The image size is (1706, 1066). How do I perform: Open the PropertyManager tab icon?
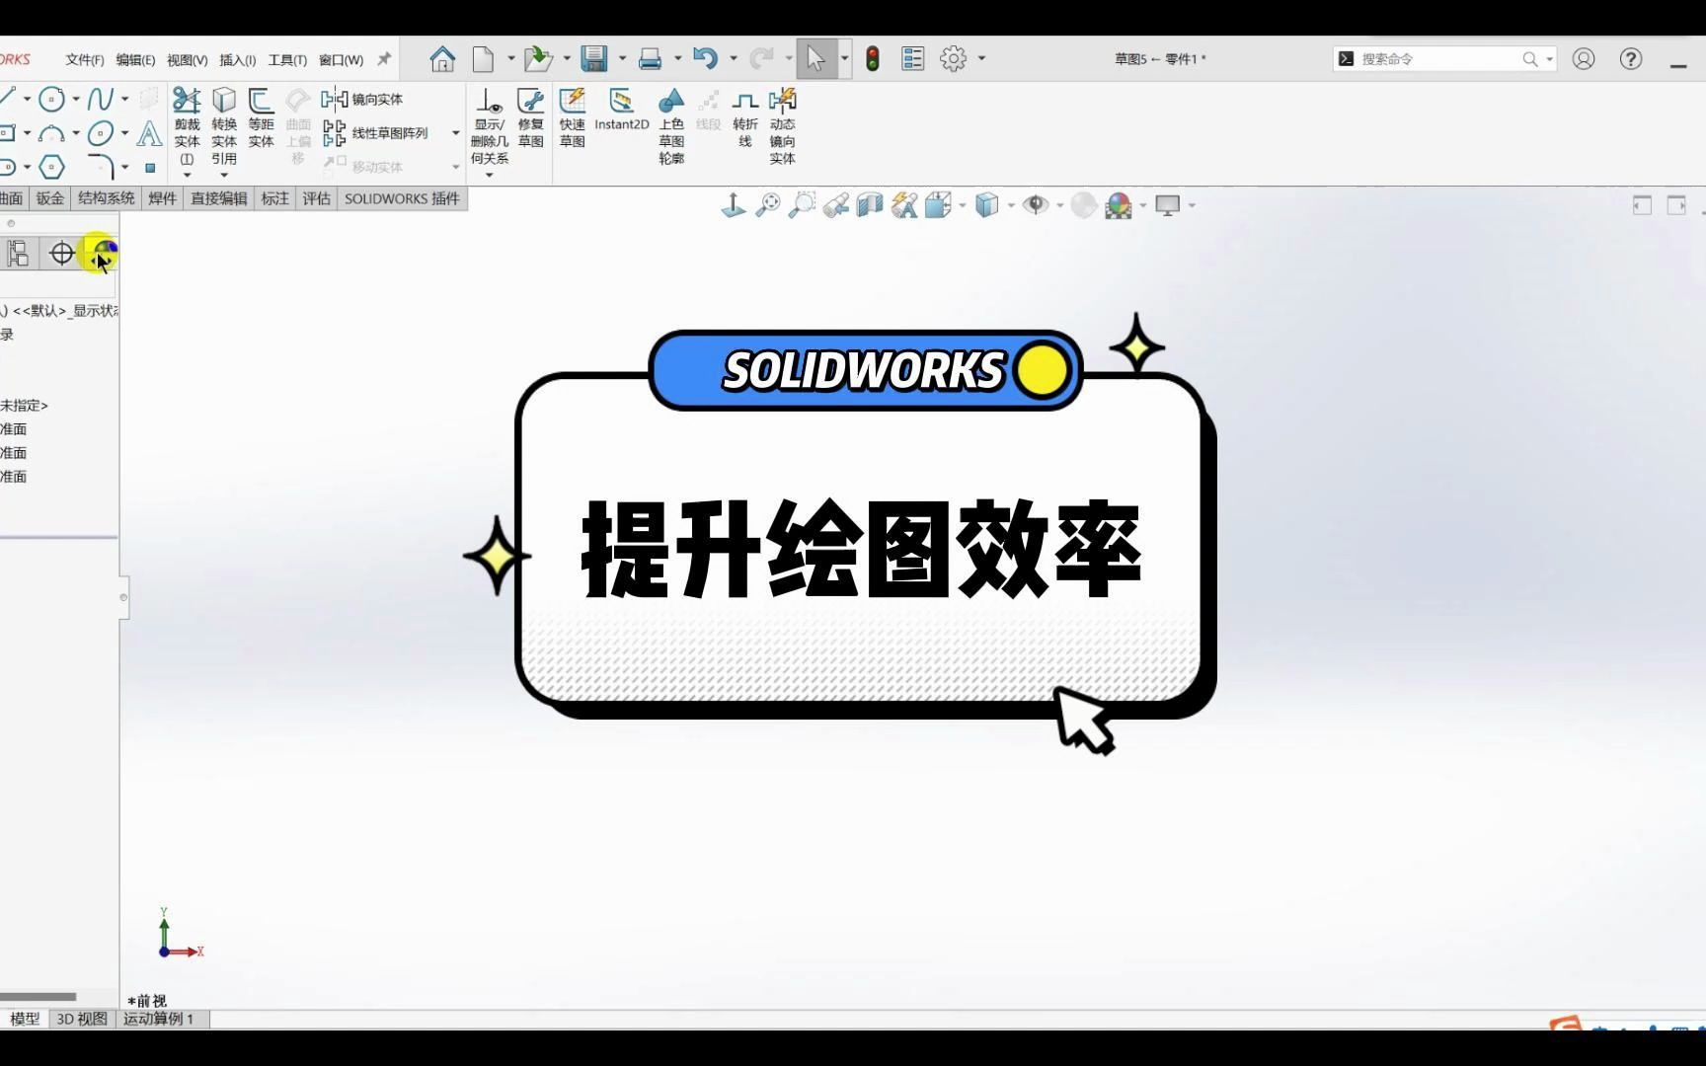coord(18,254)
